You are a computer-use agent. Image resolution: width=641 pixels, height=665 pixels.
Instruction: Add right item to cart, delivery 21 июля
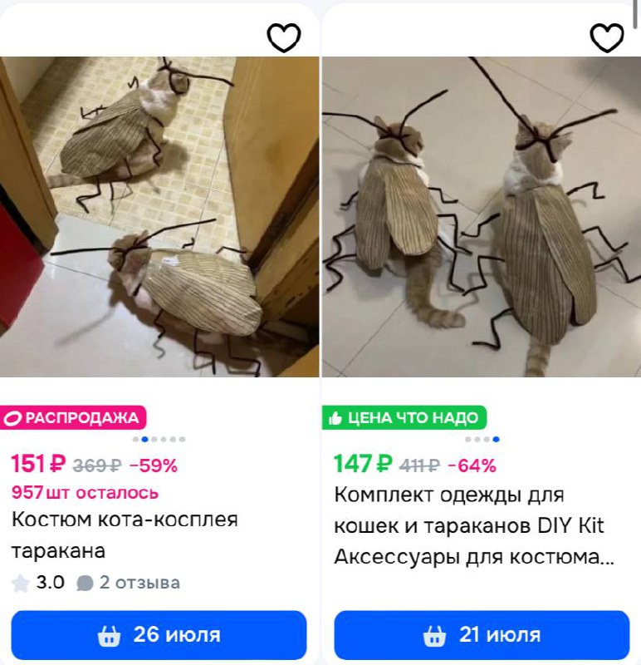482,635
